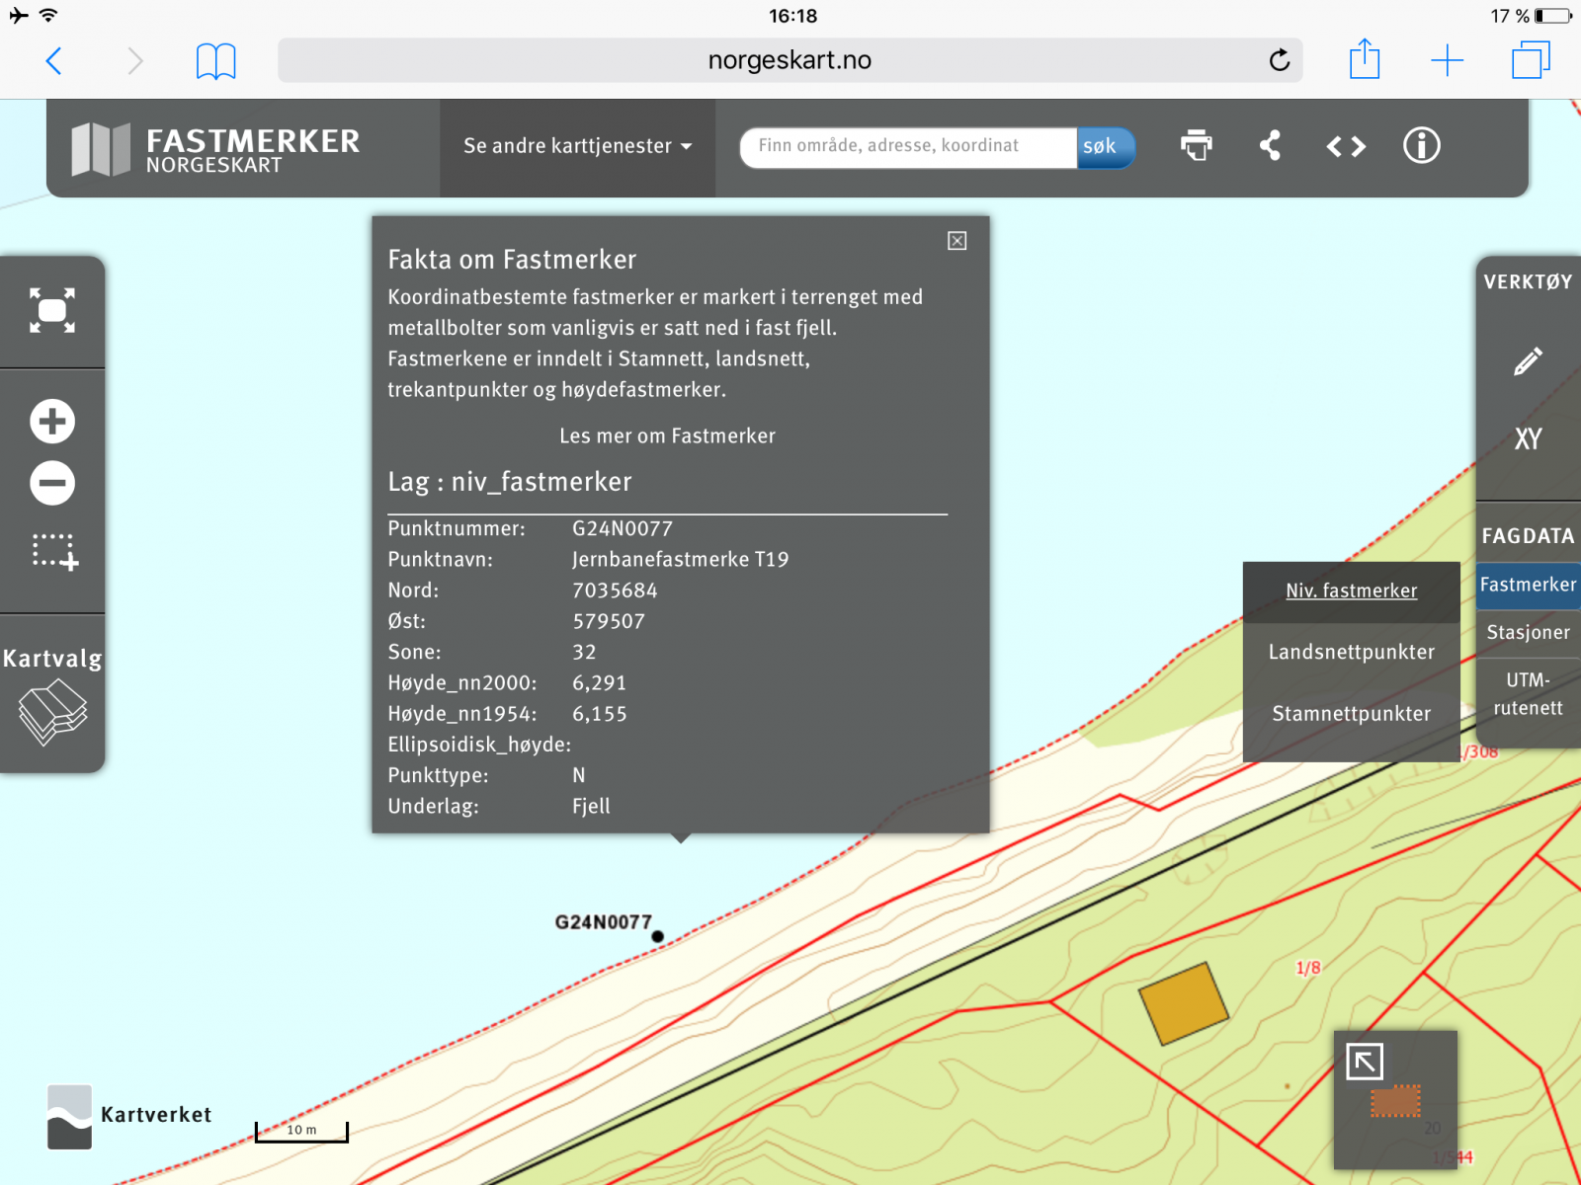Focus the Finn område search field
This screenshot has width=1581, height=1185.
pyautogui.click(x=909, y=147)
